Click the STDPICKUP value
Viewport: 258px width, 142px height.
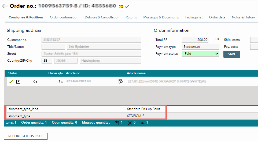(136, 116)
